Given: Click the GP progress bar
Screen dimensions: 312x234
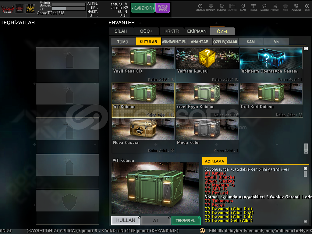Looking at the screenshot, I should coord(69,9).
